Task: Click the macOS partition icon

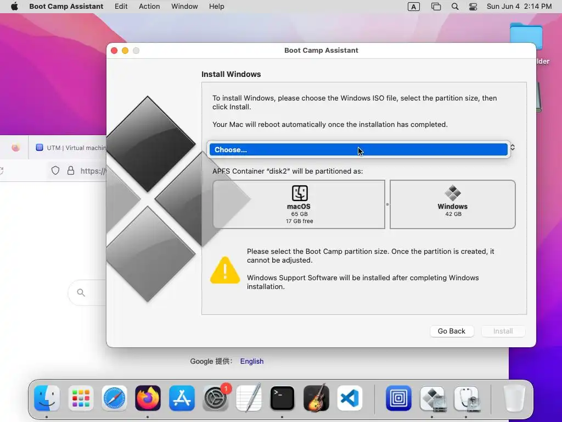Action: coord(300,193)
